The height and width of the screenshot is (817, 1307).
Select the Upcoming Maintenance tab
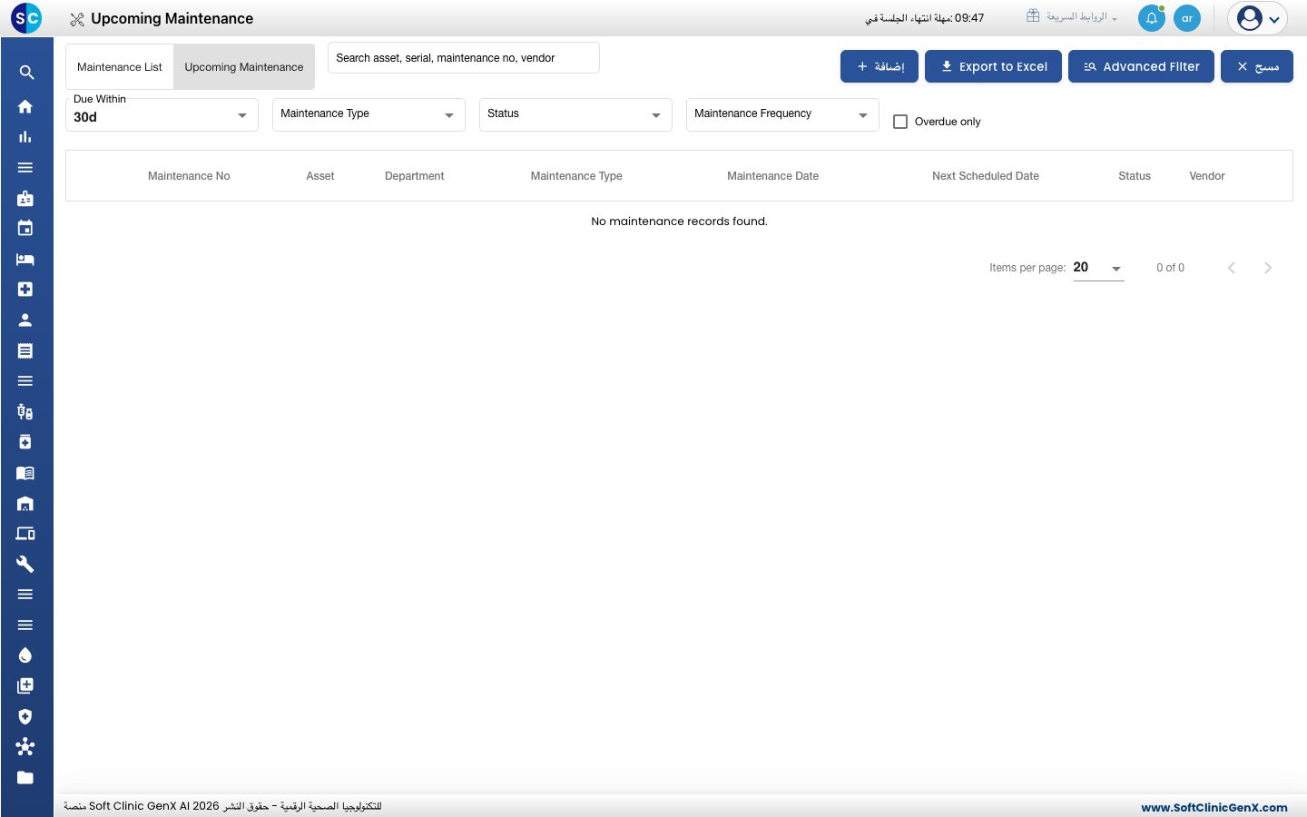pos(244,67)
